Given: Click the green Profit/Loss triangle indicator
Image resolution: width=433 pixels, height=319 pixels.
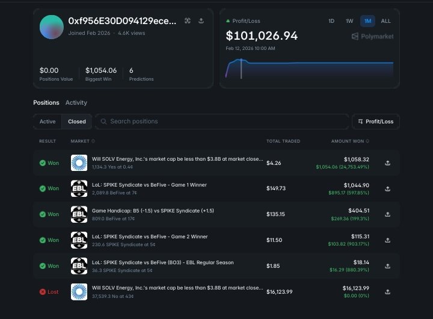Looking at the screenshot, I should coord(228,21).
